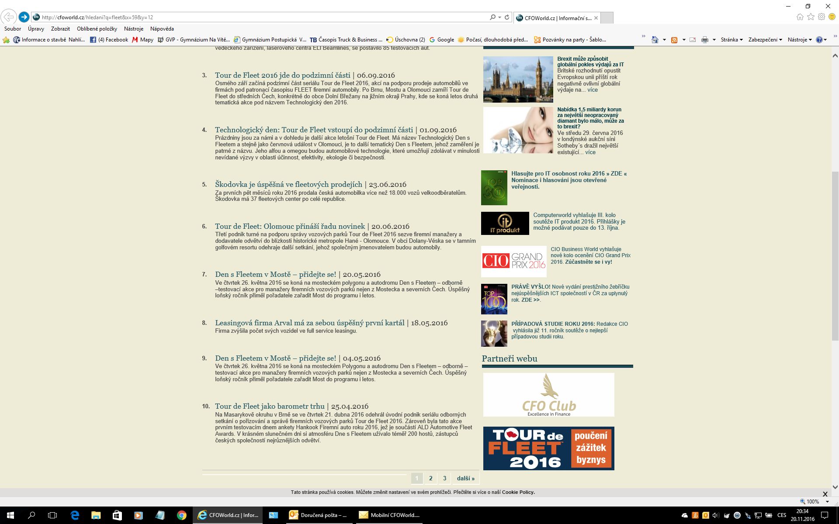The width and height of the screenshot is (839, 524).
Task: Open Windows search from the taskbar magnifier
Action: point(31,515)
